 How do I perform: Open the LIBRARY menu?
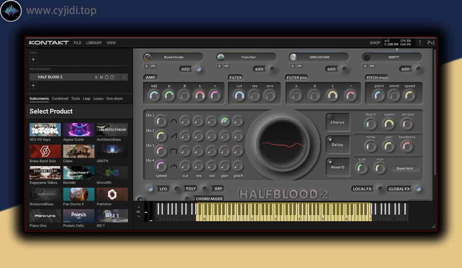(x=94, y=43)
